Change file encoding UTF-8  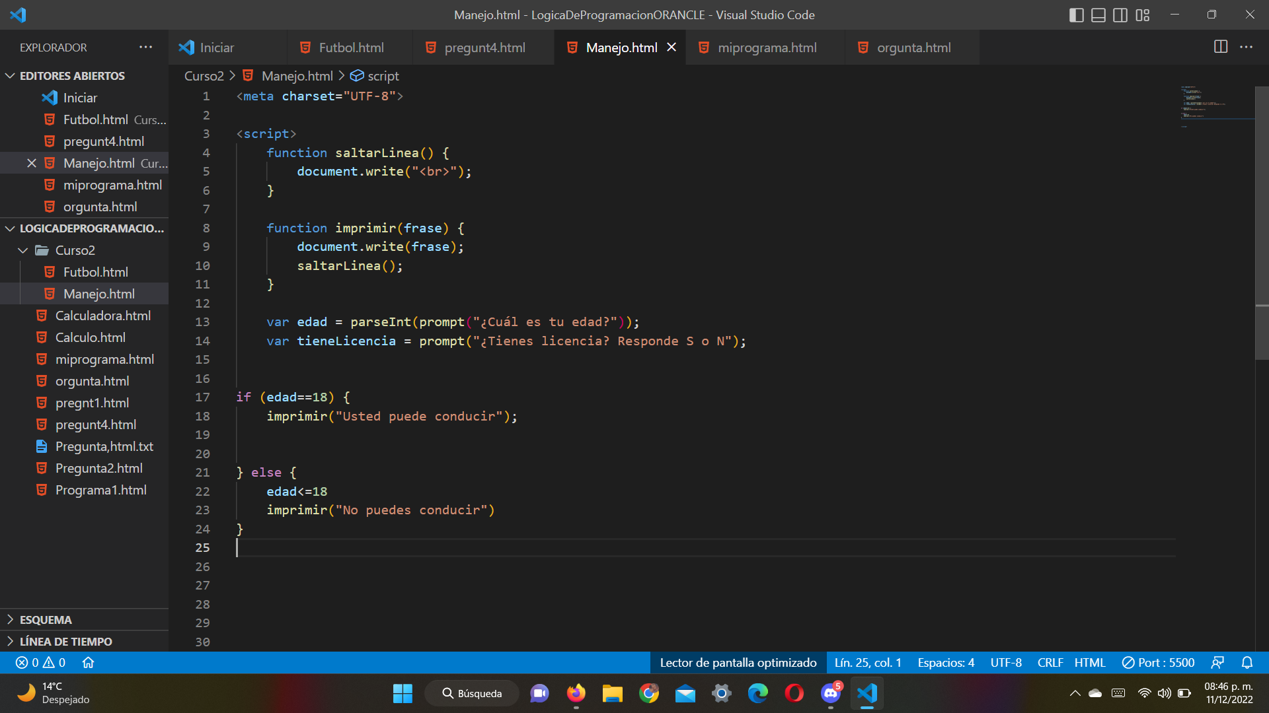1006,662
